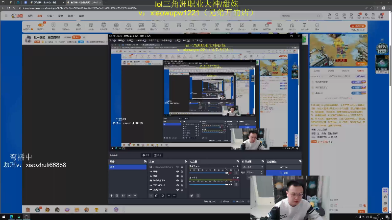392x220 pixels.
Task: Pop out the OBS Audio Mixer dock
Action: click(x=238, y=162)
